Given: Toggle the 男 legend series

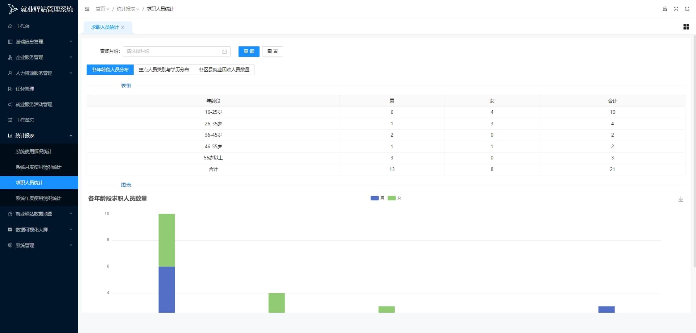Looking at the screenshot, I should click(377, 198).
